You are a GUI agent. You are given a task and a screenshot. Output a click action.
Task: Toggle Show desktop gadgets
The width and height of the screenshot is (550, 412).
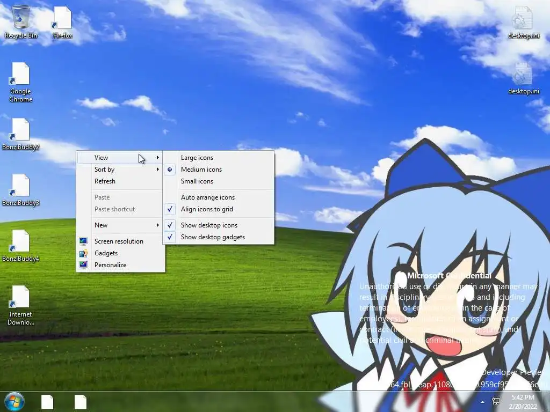coord(218,237)
